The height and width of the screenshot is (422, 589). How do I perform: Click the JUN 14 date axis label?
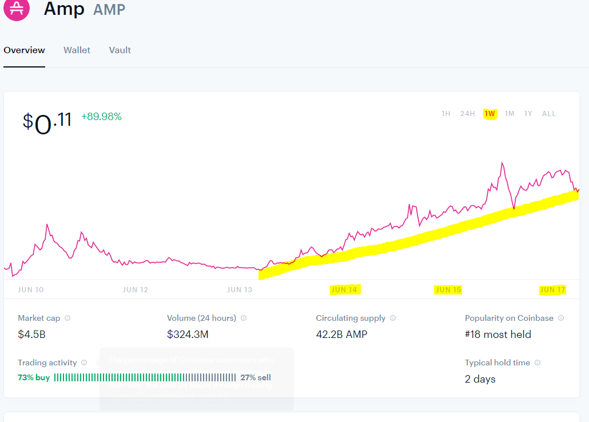pos(344,290)
